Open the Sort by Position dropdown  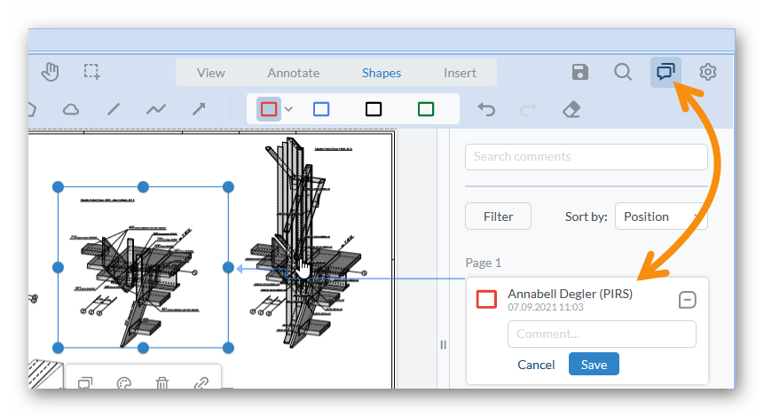pyautogui.click(x=660, y=216)
